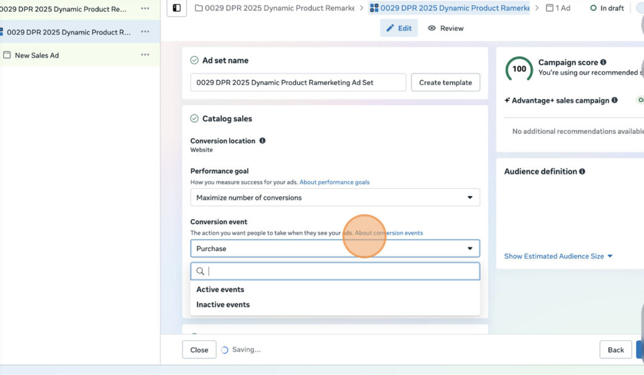Toggle the sidebar panel icon
The width and height of the screenshot is (644, 375).
point(177,8)
